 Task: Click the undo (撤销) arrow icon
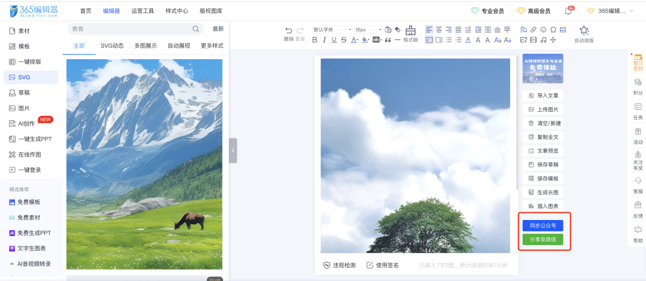(x=289, y=30)
